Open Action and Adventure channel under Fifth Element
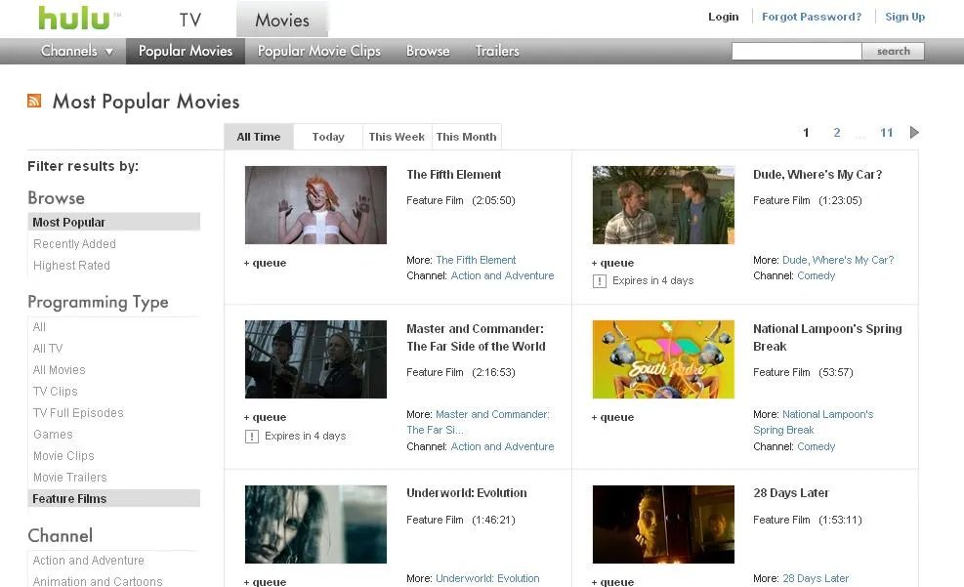This screenshot has width=964, height=587. tap(502, 276)
